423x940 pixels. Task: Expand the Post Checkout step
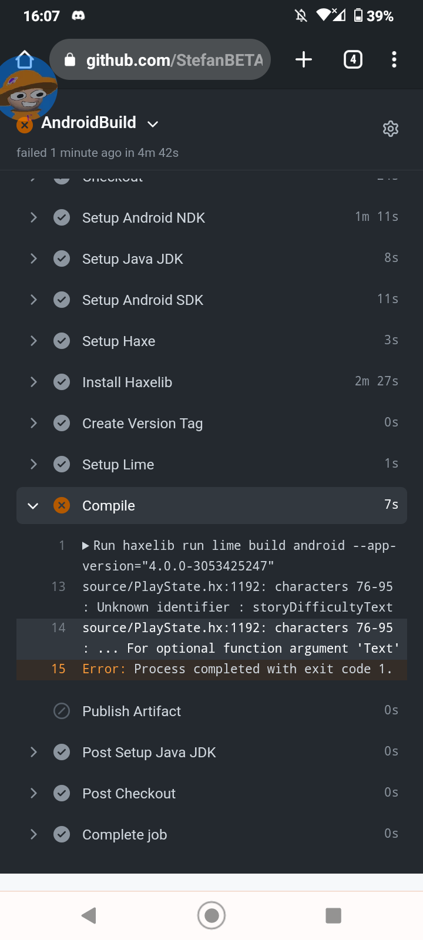tap(33, 793)
